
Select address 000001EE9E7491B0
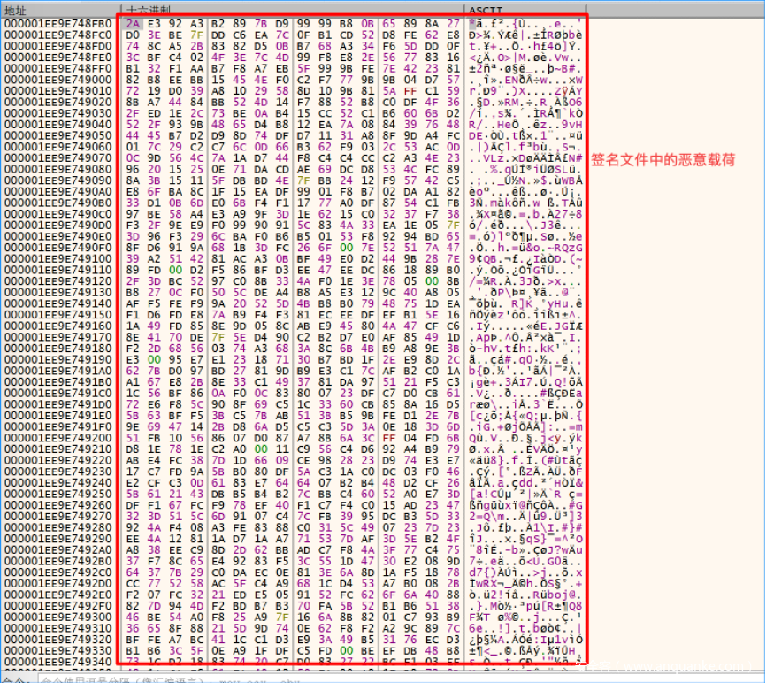(58, 382)
